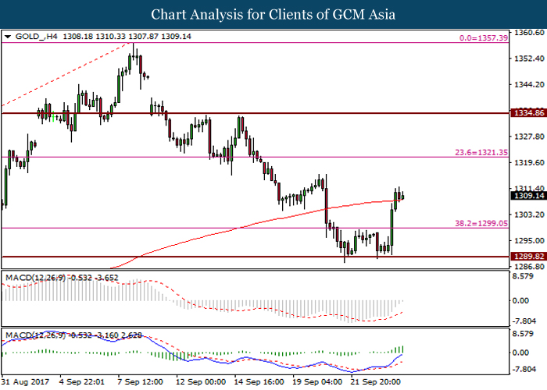Click the 1303.20 price axis value
547x390 pixels.
pos(529,214)
